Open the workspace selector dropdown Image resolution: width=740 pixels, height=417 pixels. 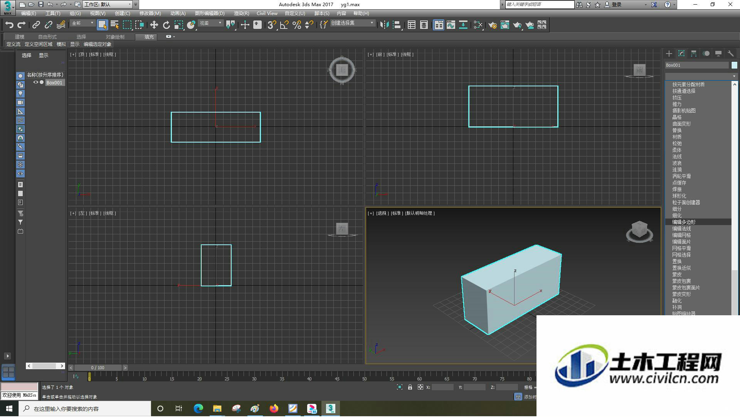click(x=108, y=5)
